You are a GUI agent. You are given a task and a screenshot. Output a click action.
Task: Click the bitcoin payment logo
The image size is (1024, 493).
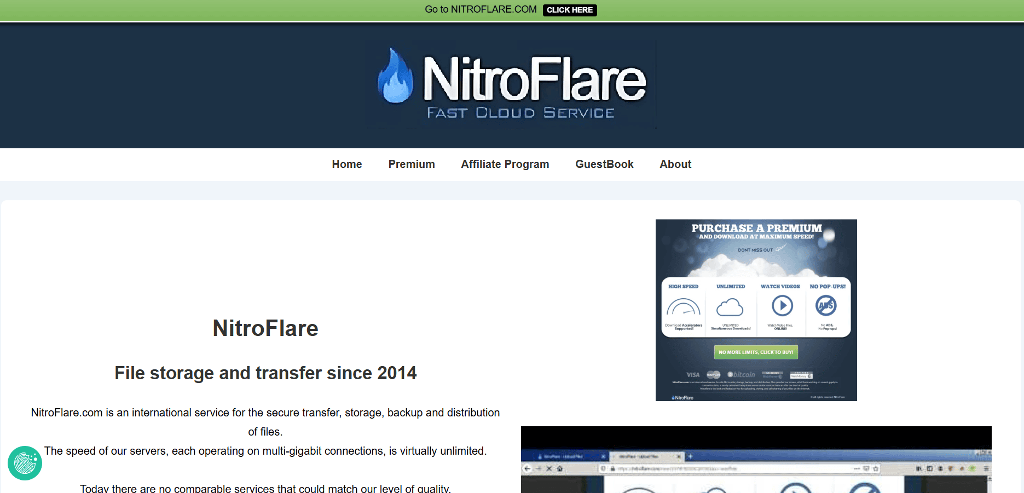[741, 375]
